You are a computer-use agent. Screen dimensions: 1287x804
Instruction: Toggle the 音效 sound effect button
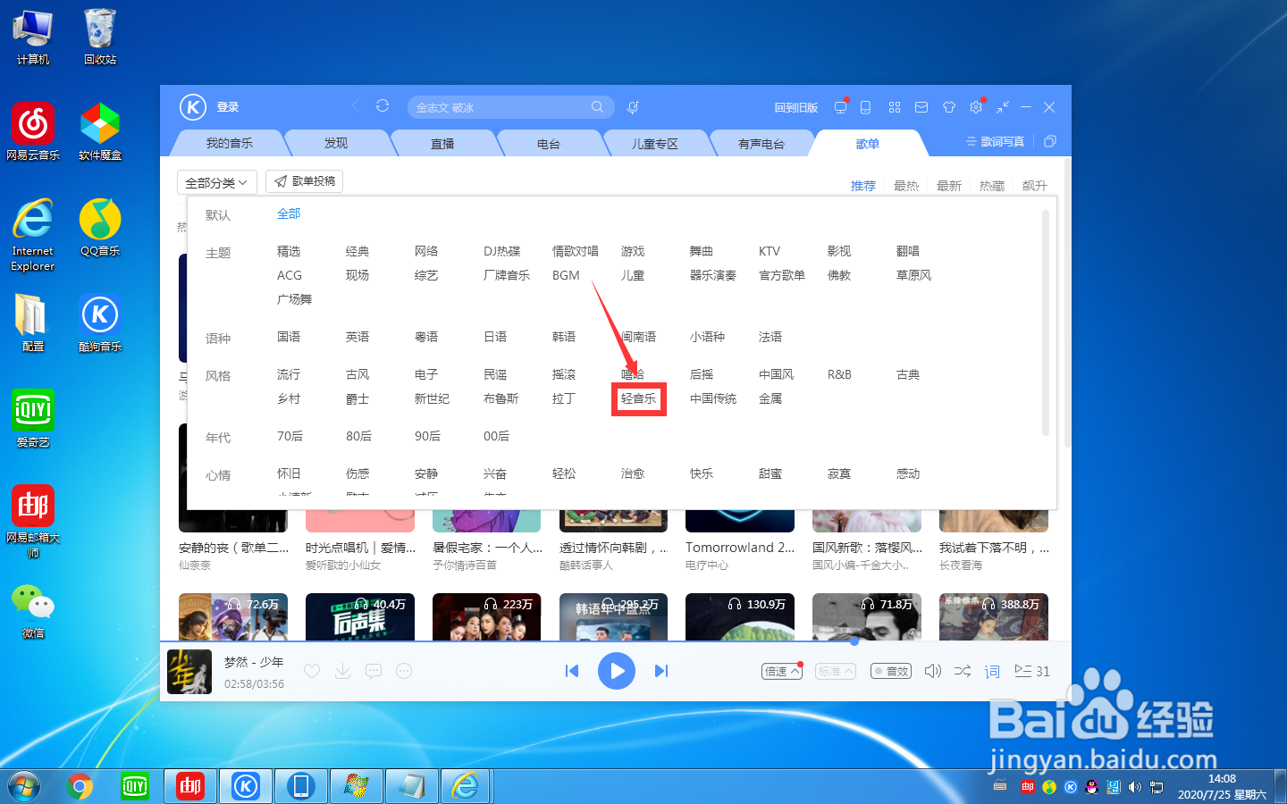891,671
